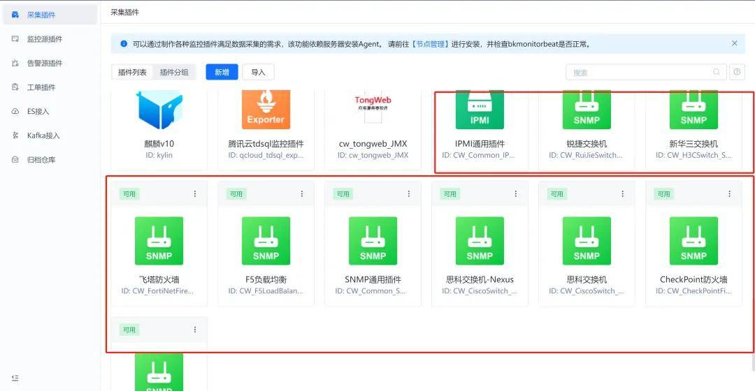Click the 采集插件 sidebar icon
Screen dimensions: 755x391
15,15
